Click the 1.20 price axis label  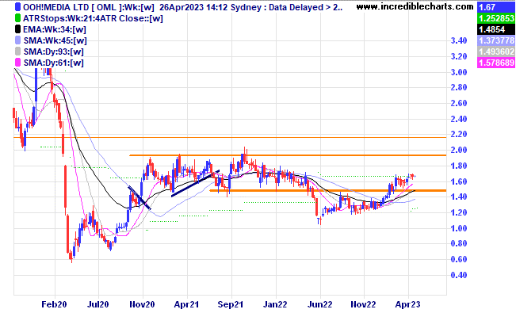tap(459, 212)
